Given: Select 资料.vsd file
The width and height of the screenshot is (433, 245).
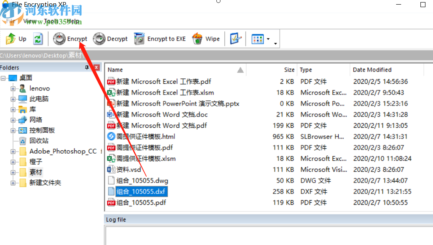Looking at the screenshot, I should (129, 170).
